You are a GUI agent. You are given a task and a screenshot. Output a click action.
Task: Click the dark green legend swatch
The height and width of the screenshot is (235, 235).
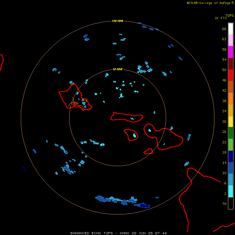pos(231,133)
